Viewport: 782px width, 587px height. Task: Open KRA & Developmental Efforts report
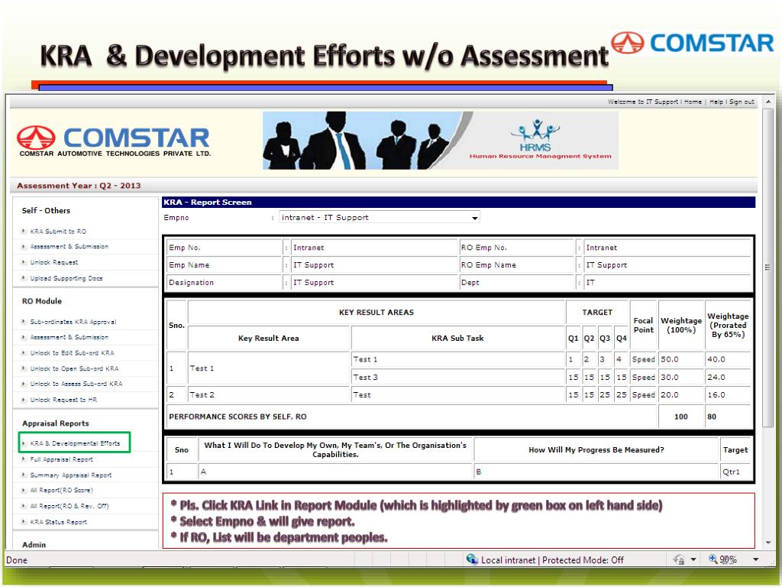[x=75, y=443]
